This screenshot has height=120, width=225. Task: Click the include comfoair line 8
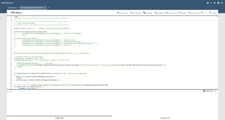(x=41, y=28)
